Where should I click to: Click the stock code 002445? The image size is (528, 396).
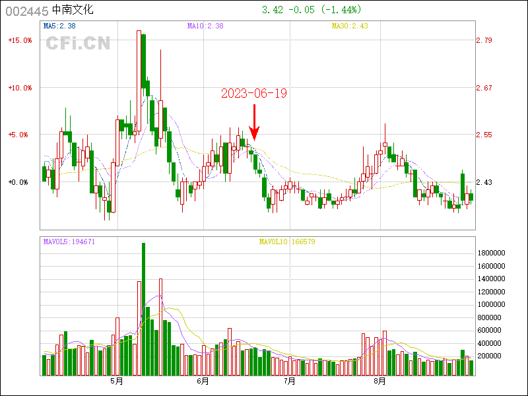coord(26,10)
